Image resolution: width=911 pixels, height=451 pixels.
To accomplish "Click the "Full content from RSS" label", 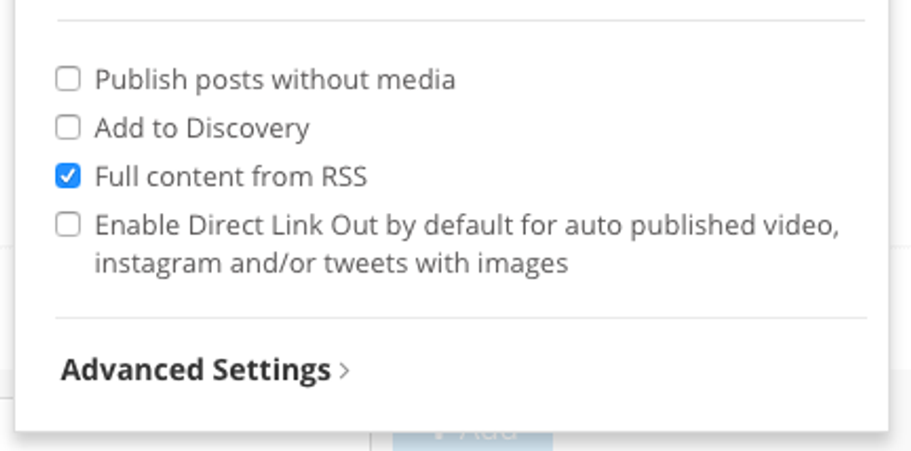I will tap(231, 176).
